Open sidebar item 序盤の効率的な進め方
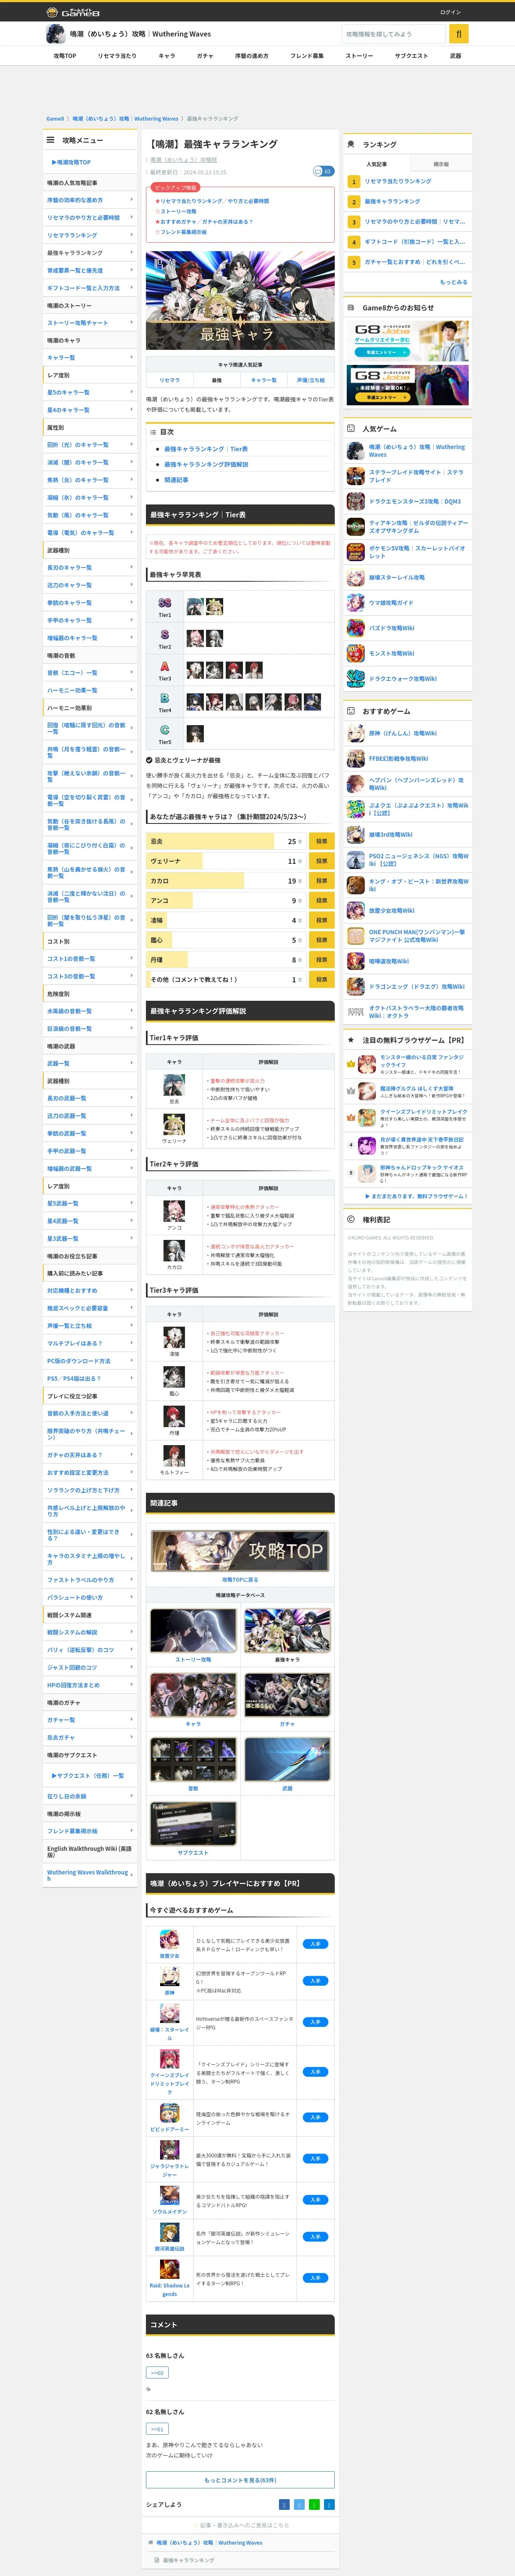 [90, 200]
